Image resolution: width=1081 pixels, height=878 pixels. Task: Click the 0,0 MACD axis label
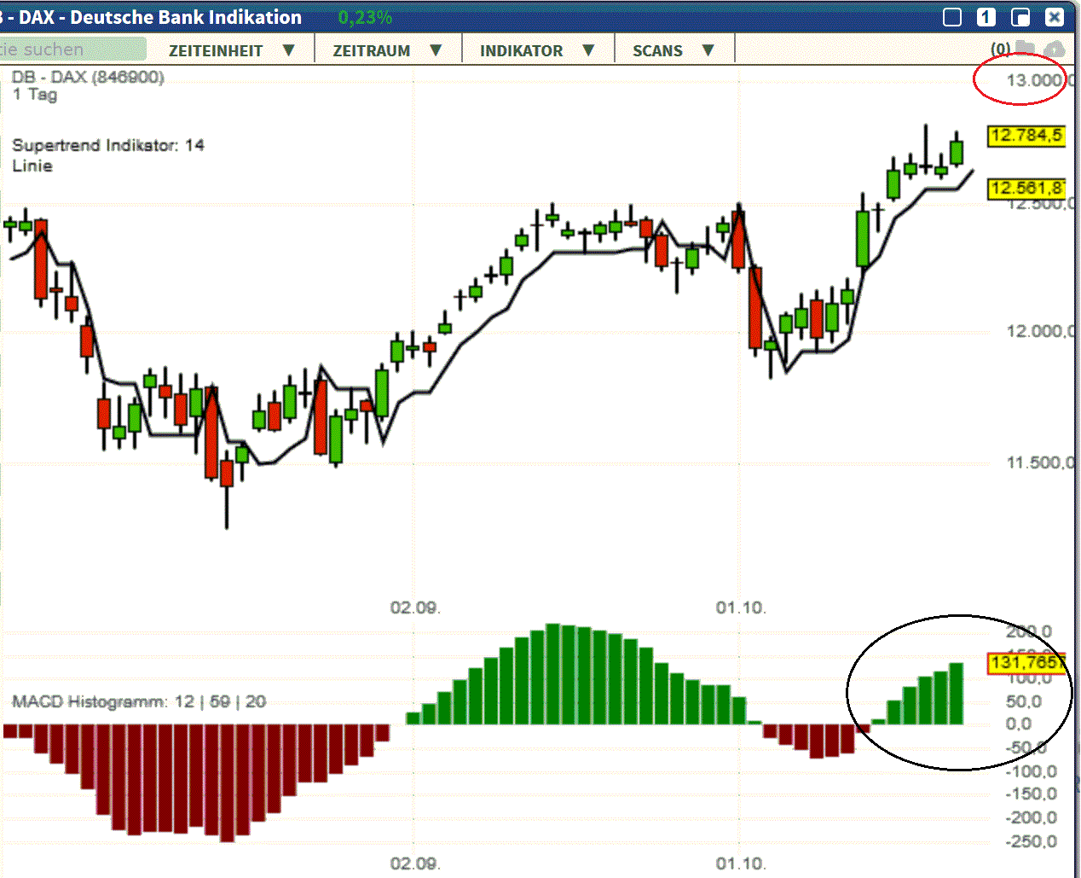(x=1019, y=724)
